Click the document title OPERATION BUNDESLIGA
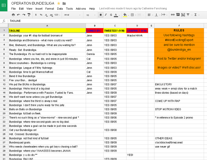 [33, 3]
